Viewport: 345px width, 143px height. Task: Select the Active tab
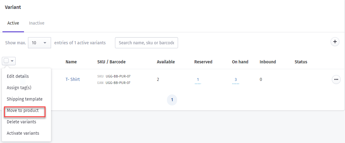click(13, 23)
